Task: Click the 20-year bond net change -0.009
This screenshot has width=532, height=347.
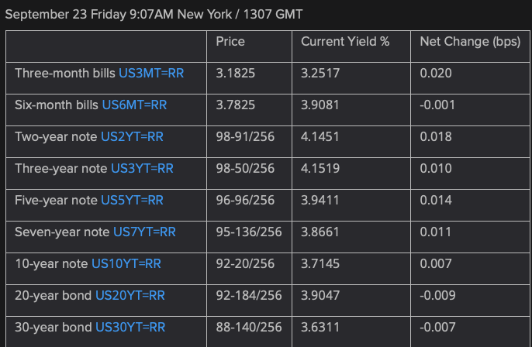Action: (437, 295)
